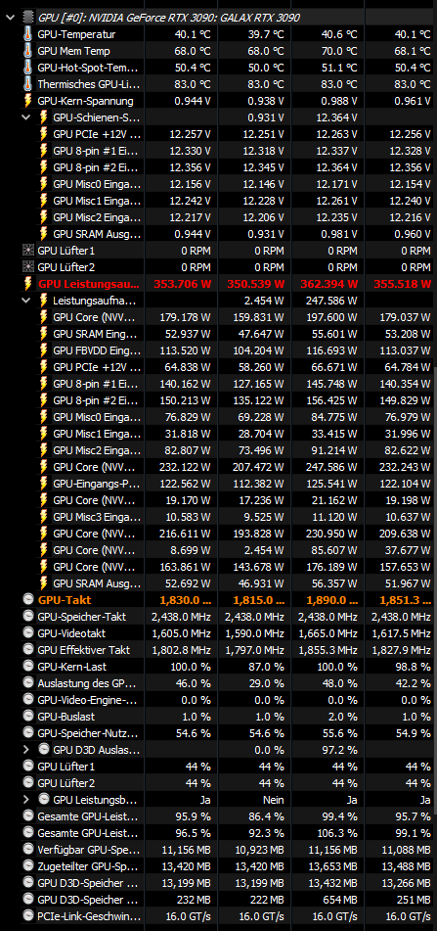Click the 10,923 MB available memory value
The height and width of the screenshot is (931, 437).
coord(258,849)
